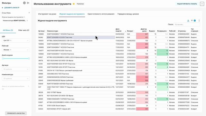Open the Цех dropdown selector
This screenshot has width=206, height=116.
tap(16, 41)
